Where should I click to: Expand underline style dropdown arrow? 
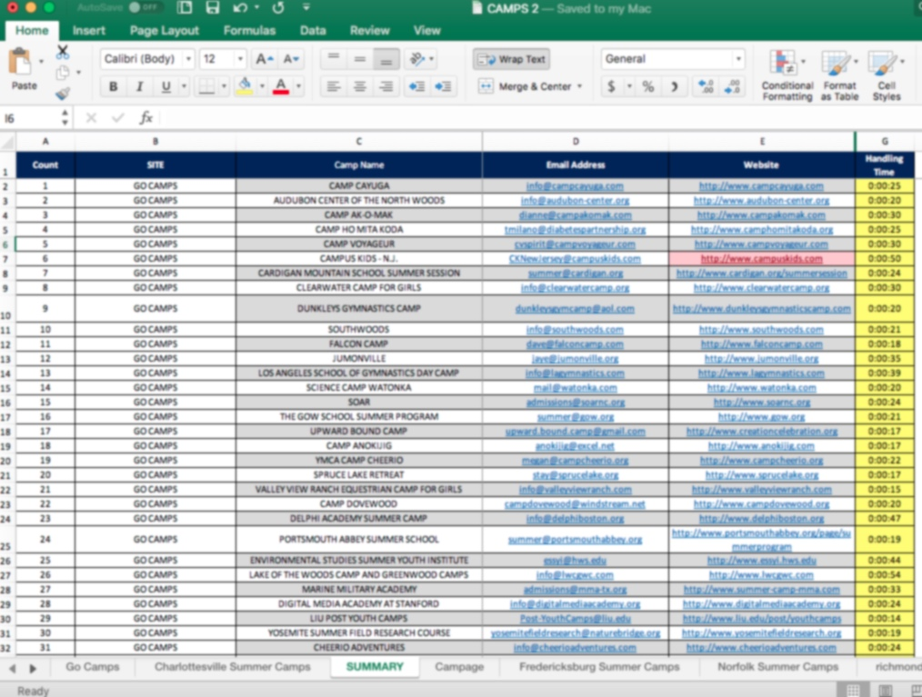tap(184, 87)
